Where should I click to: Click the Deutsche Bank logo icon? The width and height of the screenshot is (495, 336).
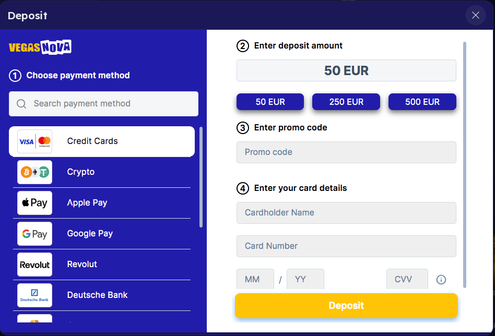(x=34, y=295)
